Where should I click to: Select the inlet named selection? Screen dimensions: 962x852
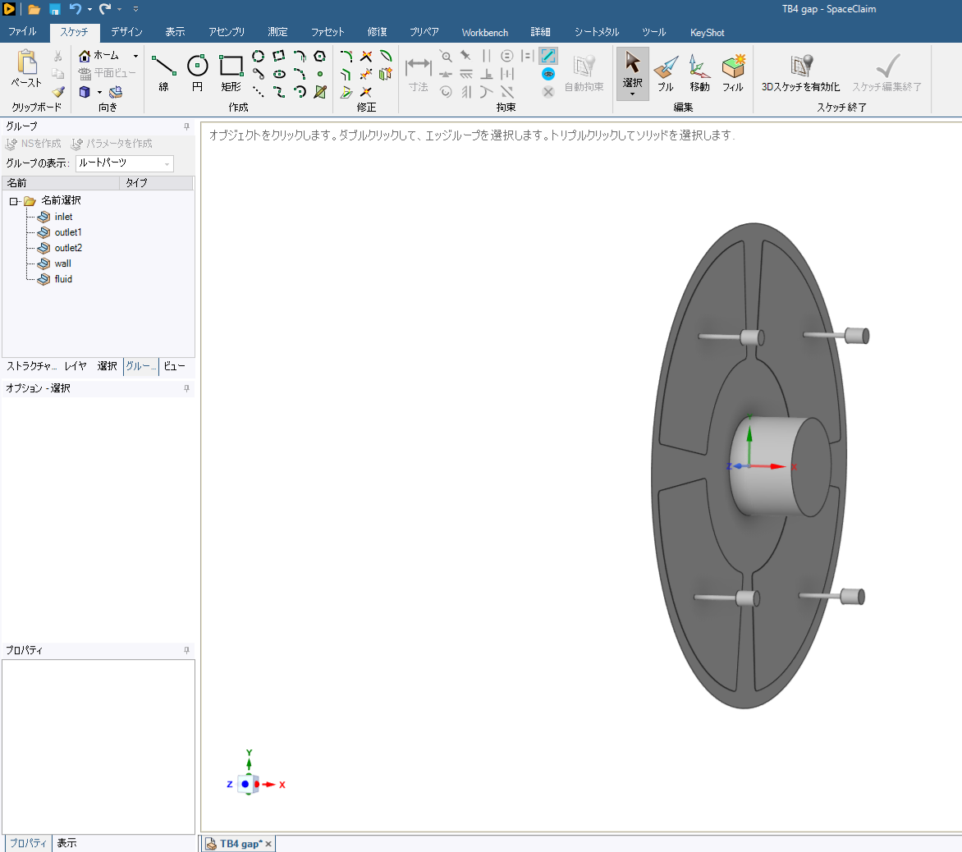[63, 217]
